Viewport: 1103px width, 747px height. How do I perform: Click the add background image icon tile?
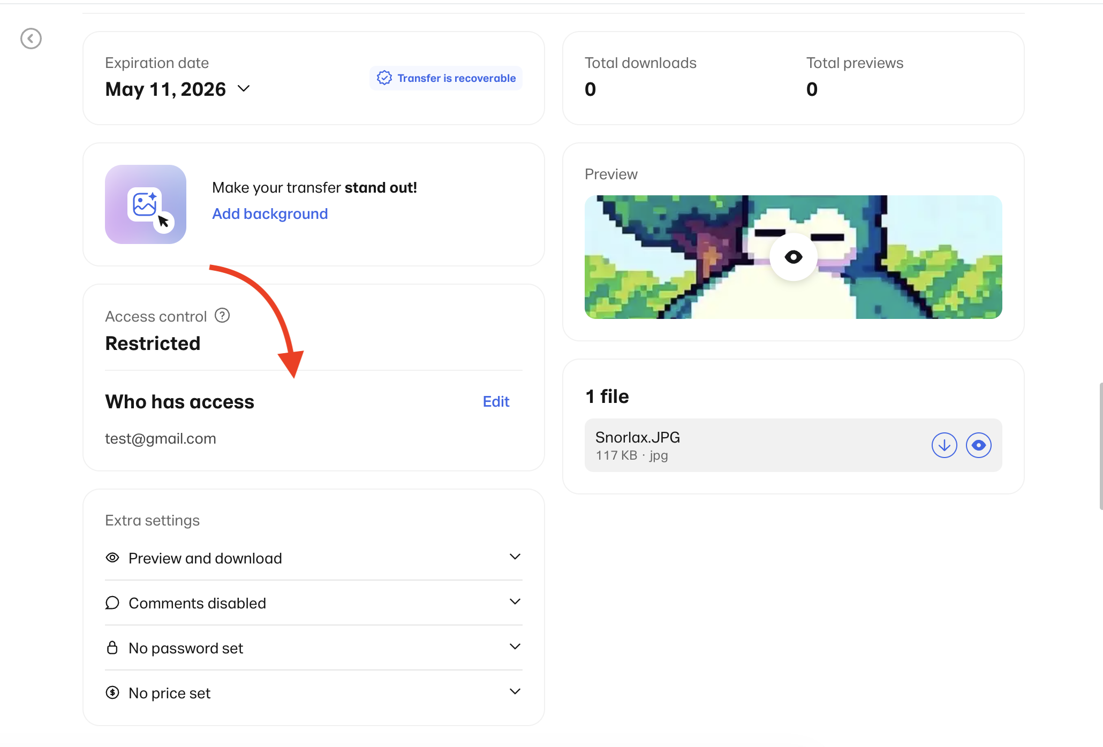[146, 204]
